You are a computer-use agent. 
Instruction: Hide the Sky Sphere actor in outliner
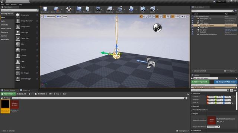(193, 30)
